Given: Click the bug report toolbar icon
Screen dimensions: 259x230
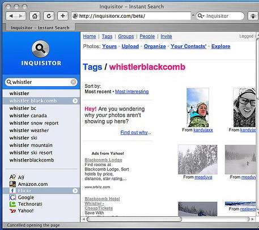Looking at the screenshot, I should click(253, 16).
